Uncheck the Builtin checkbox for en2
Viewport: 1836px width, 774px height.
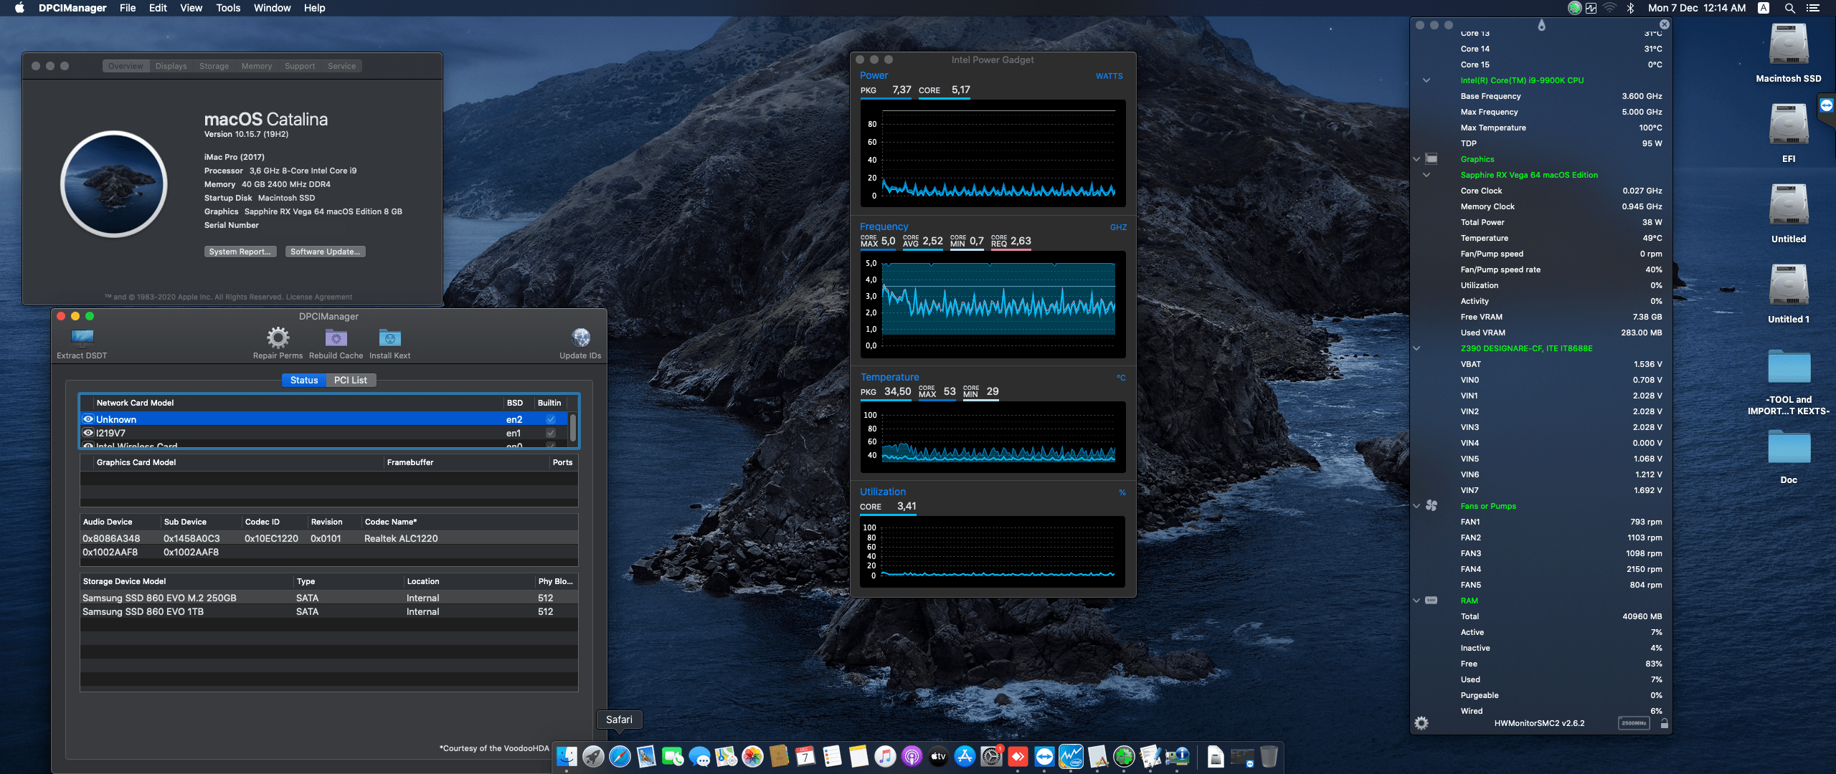tap(550, 419)
